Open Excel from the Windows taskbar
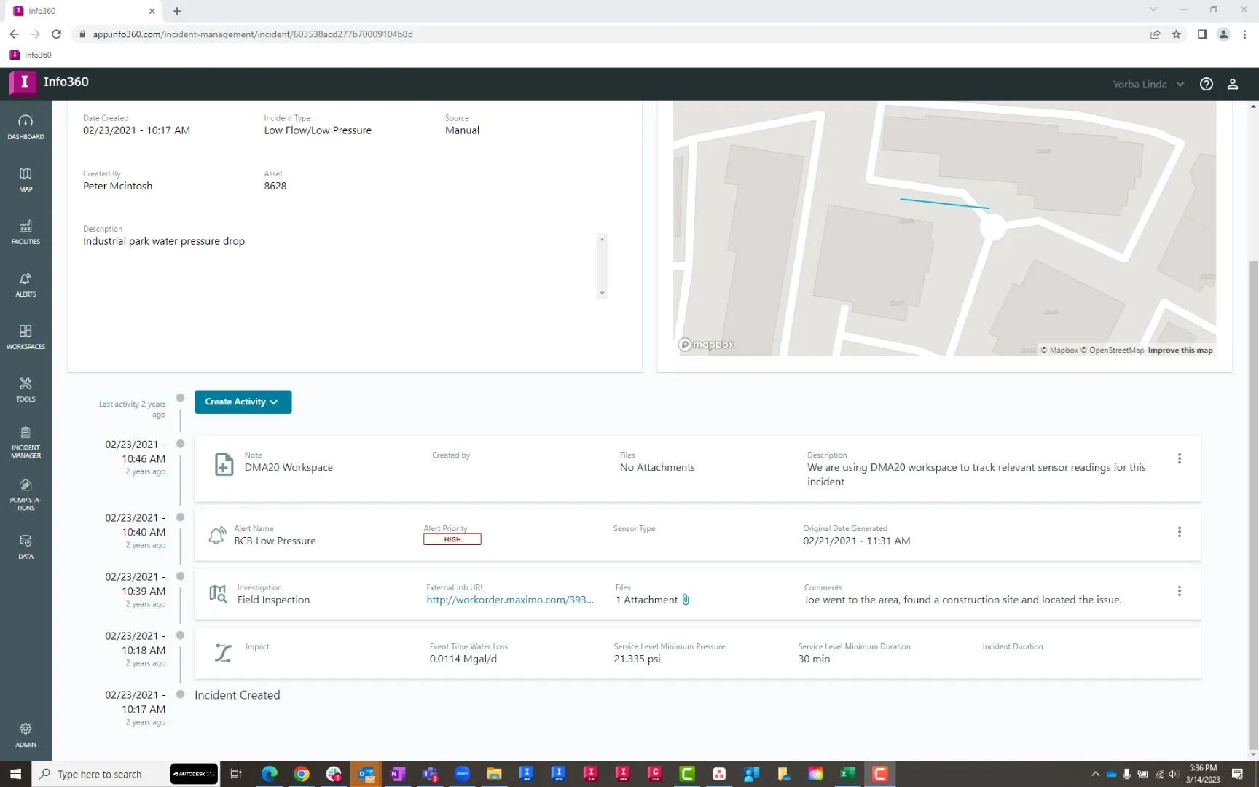 (x=847, y=774)
